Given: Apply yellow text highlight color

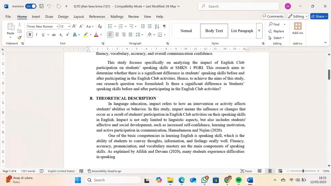Looking at the screenshot, I should click(86, 34).
